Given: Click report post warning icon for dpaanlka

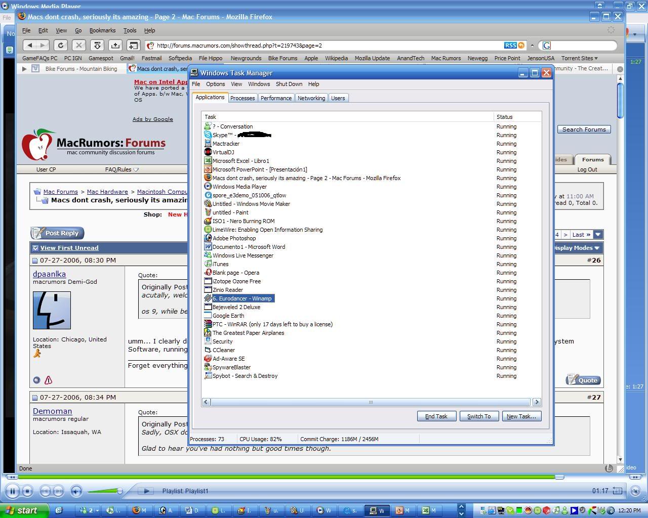Looking at the screenshot, I should point(48,380).
